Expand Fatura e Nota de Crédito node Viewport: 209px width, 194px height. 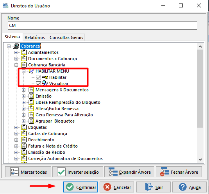pyautogui.click(x=16, y=146)
